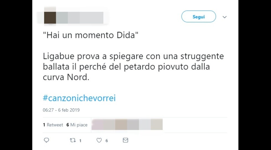Like the tweet with the heart icon

coord(99,140)
